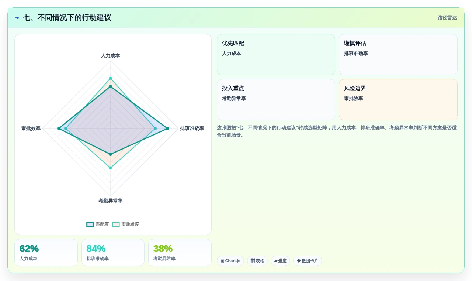Select the 62% 人力成本 stat card
Viewport: 472px width, 281px height.
pos(46,253)
